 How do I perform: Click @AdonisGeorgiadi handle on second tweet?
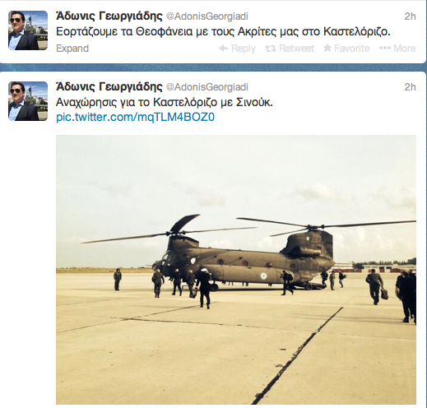(207, 87)
